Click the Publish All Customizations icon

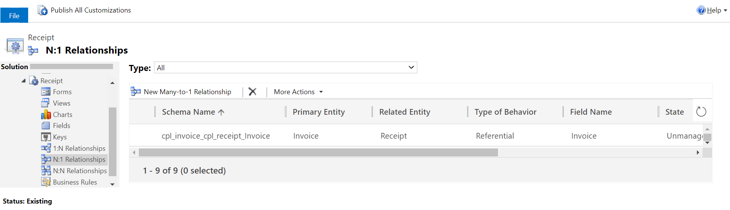click(43, 10)
